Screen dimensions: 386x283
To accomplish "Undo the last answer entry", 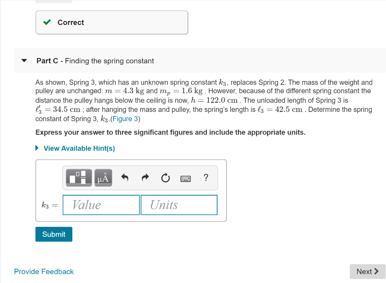I will tap(124, 177).
